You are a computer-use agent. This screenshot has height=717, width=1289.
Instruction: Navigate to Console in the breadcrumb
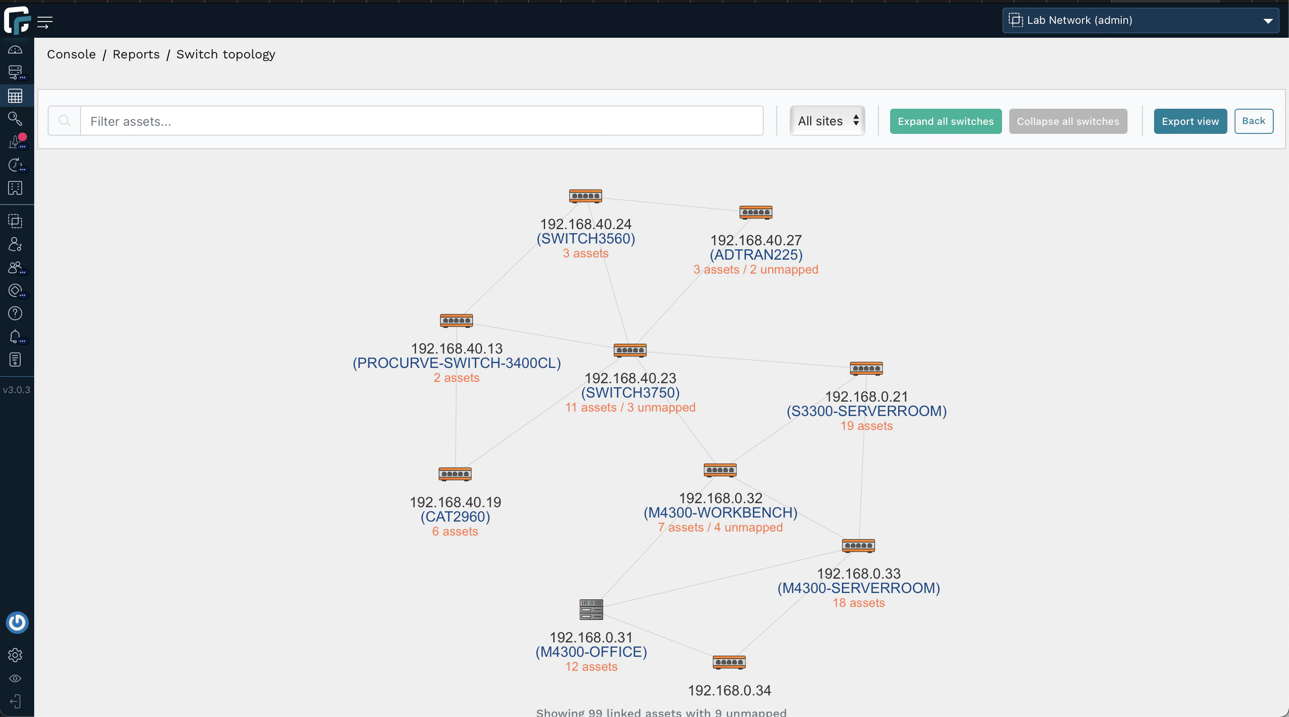71,54
